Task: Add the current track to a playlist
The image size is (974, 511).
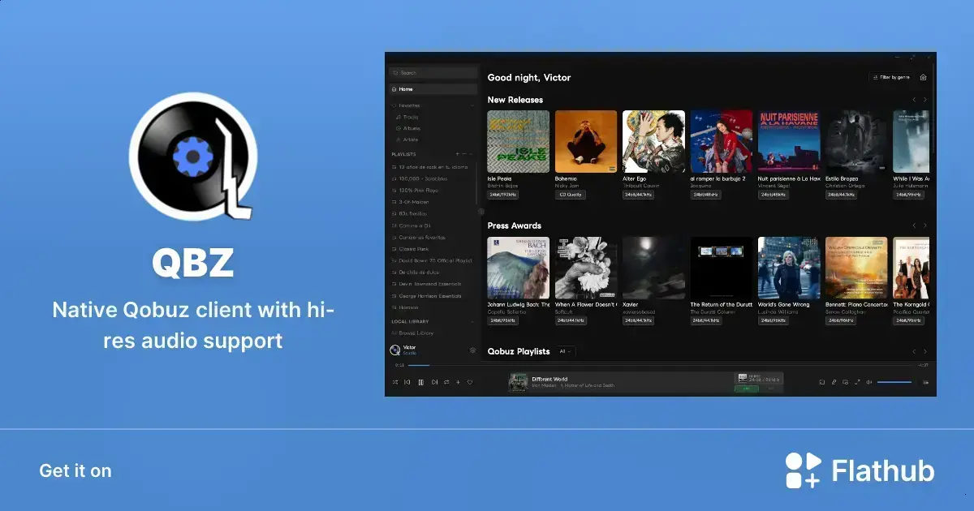Action: click(458, 382)
